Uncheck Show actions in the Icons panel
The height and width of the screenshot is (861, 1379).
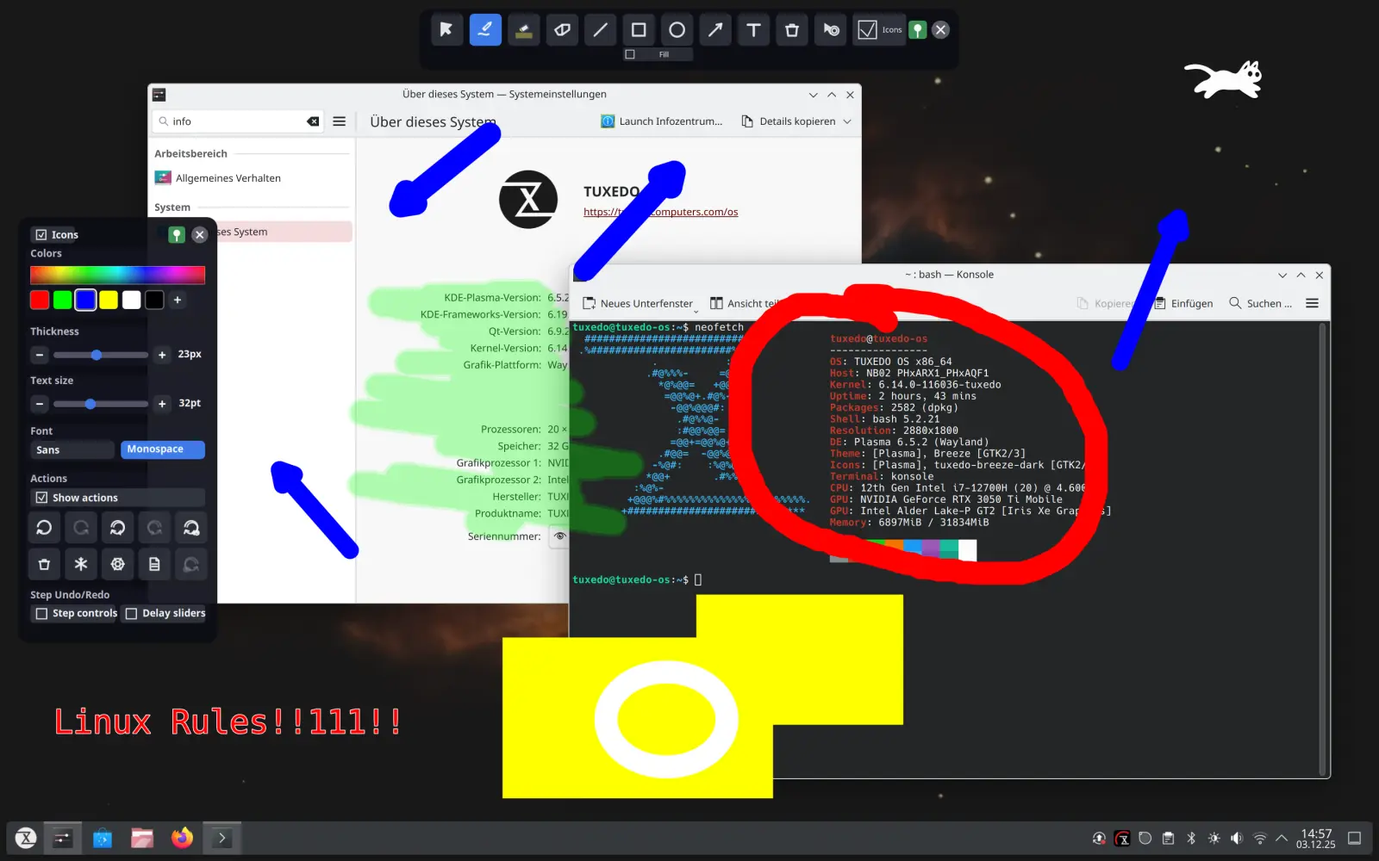pos(41,497)
